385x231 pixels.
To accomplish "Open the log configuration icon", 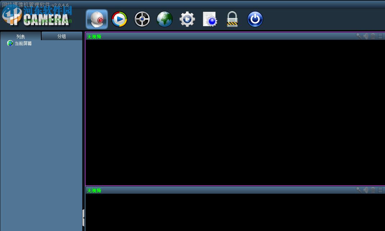I will [209, 19].
